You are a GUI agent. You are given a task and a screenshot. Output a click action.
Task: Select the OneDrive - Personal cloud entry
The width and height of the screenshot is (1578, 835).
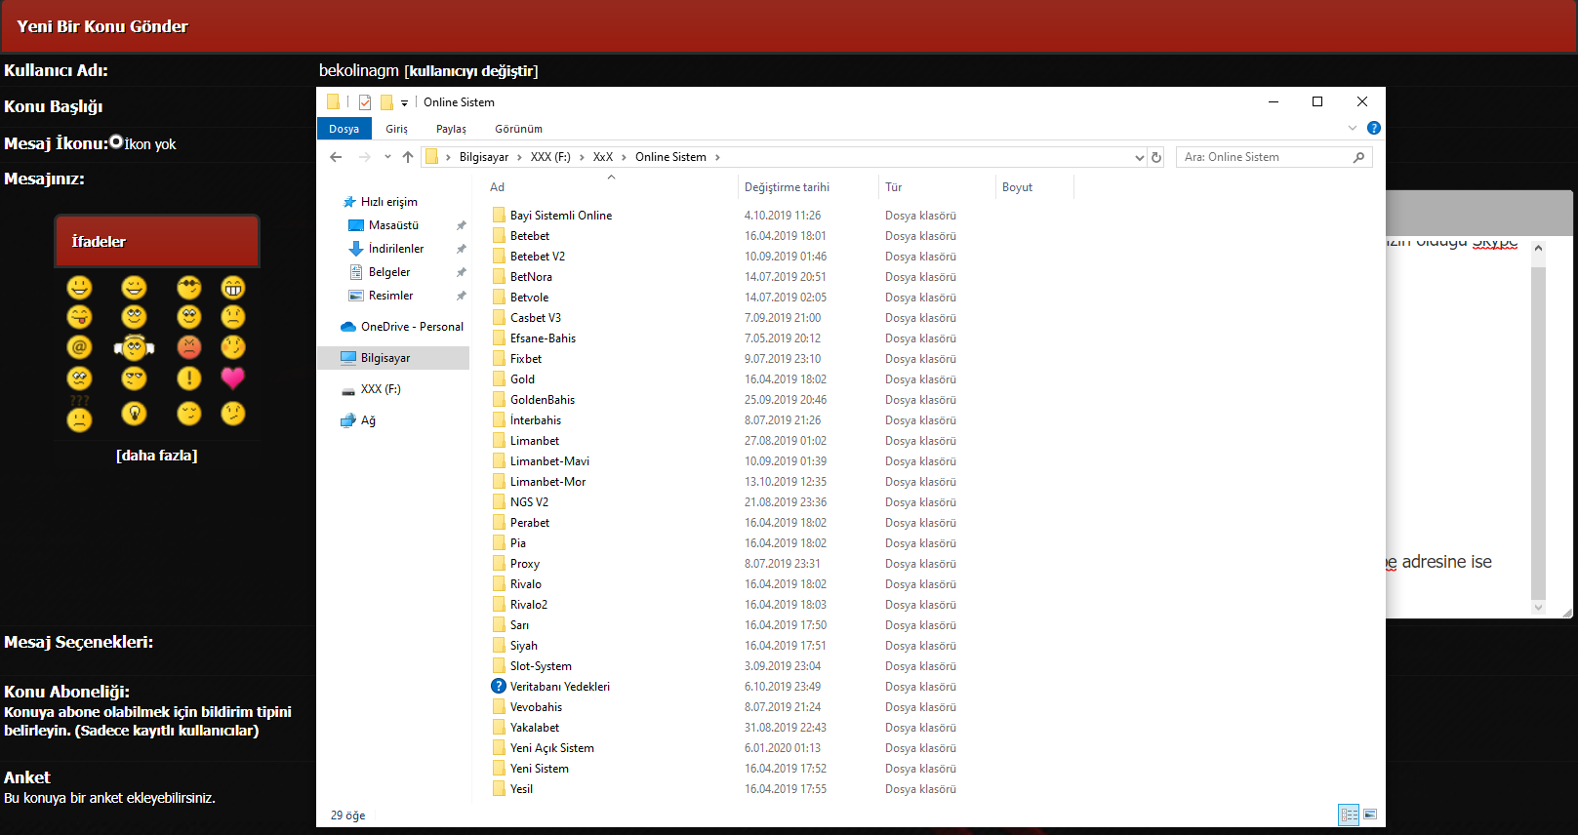point(402,327)
